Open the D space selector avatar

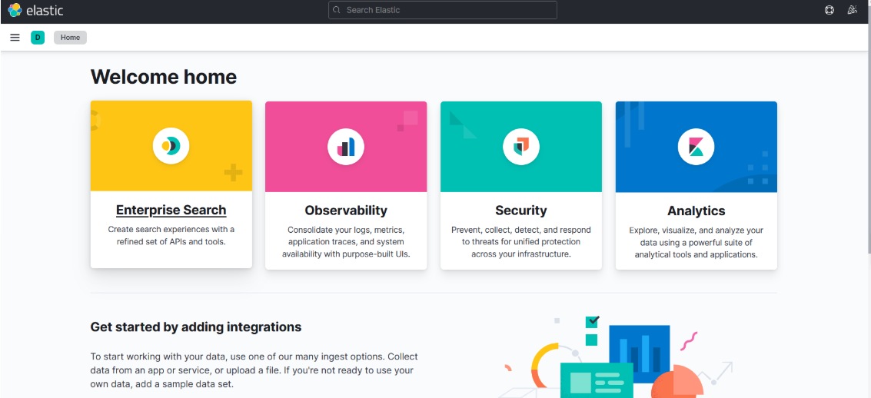tap(38, 38)
